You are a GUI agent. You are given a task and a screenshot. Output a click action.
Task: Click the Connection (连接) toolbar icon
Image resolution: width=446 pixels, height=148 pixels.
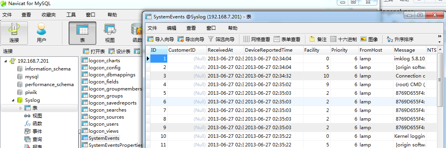click(14, 33)
